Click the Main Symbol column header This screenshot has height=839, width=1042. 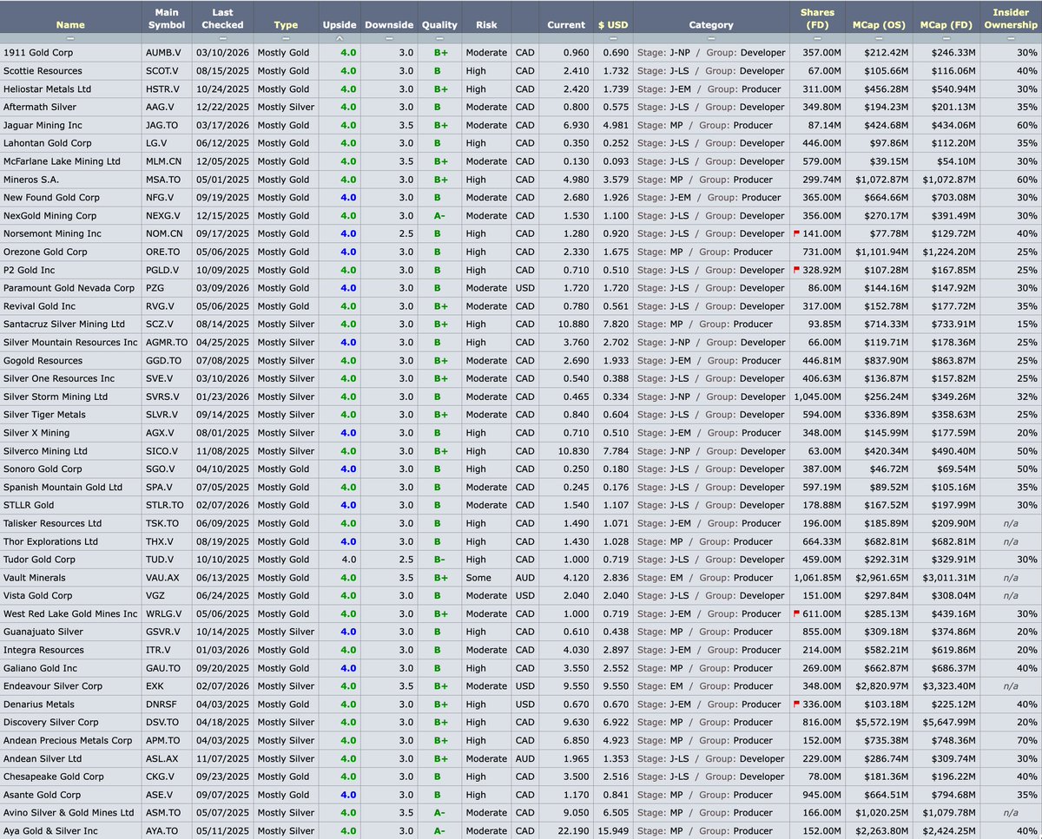pos(166,18)
